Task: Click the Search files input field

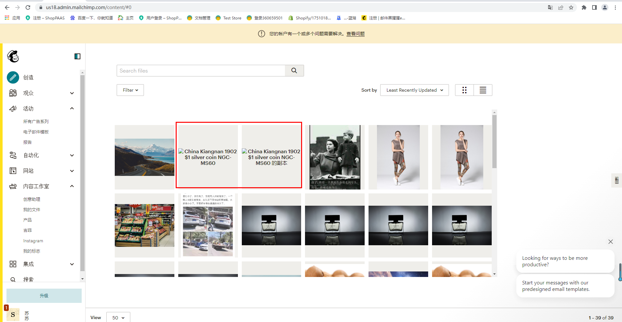Action: pos(201,71)
